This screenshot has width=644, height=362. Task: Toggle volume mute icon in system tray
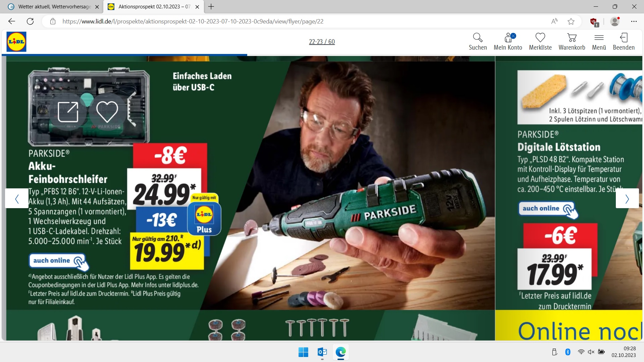click(x=591, y=352)
